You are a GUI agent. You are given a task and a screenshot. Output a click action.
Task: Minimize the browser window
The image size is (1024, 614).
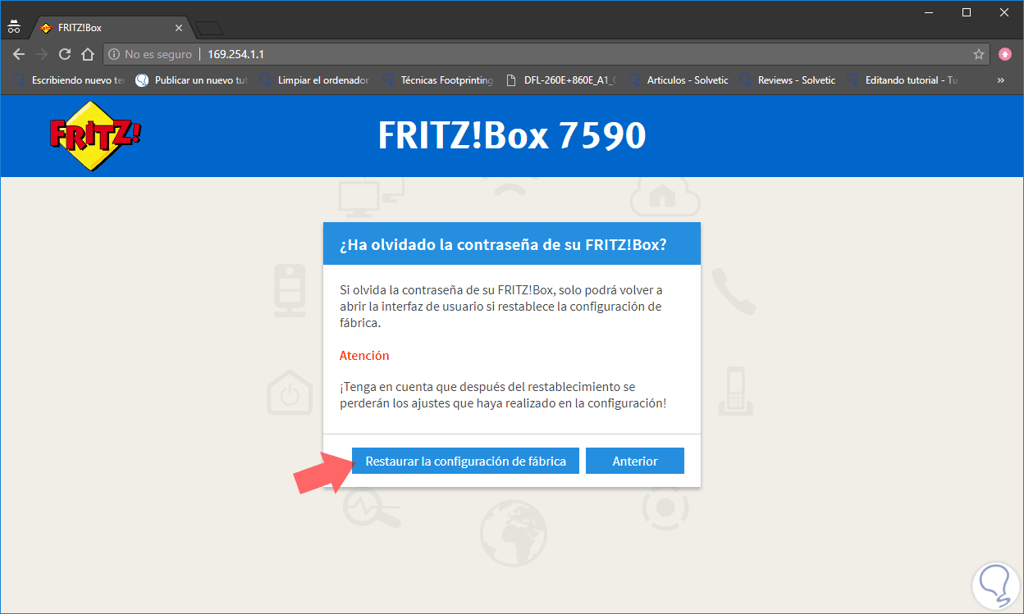coord(929,12)
